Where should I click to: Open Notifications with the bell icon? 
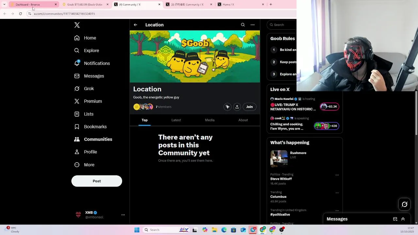coord(92,63)
